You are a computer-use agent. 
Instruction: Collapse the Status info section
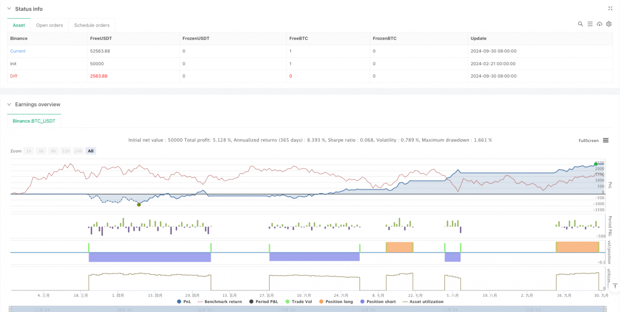(9, 9)
